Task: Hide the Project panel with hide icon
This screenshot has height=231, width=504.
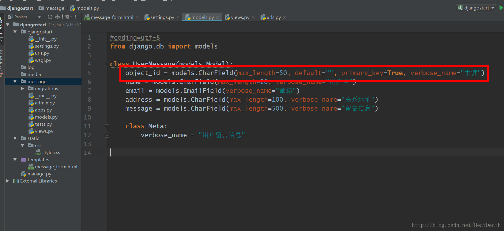Action: tap(77, 17)
